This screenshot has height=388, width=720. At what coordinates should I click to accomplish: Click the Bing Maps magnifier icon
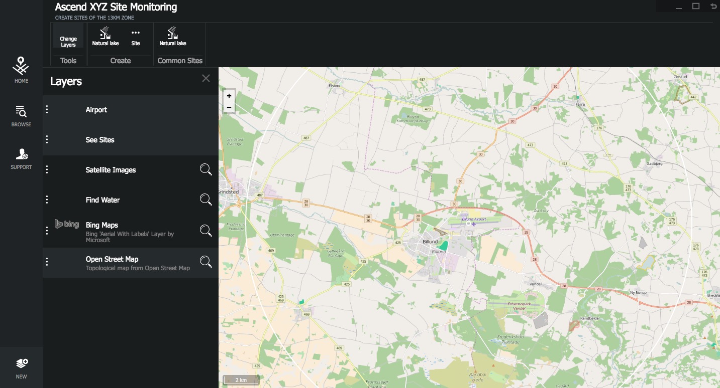205,230
